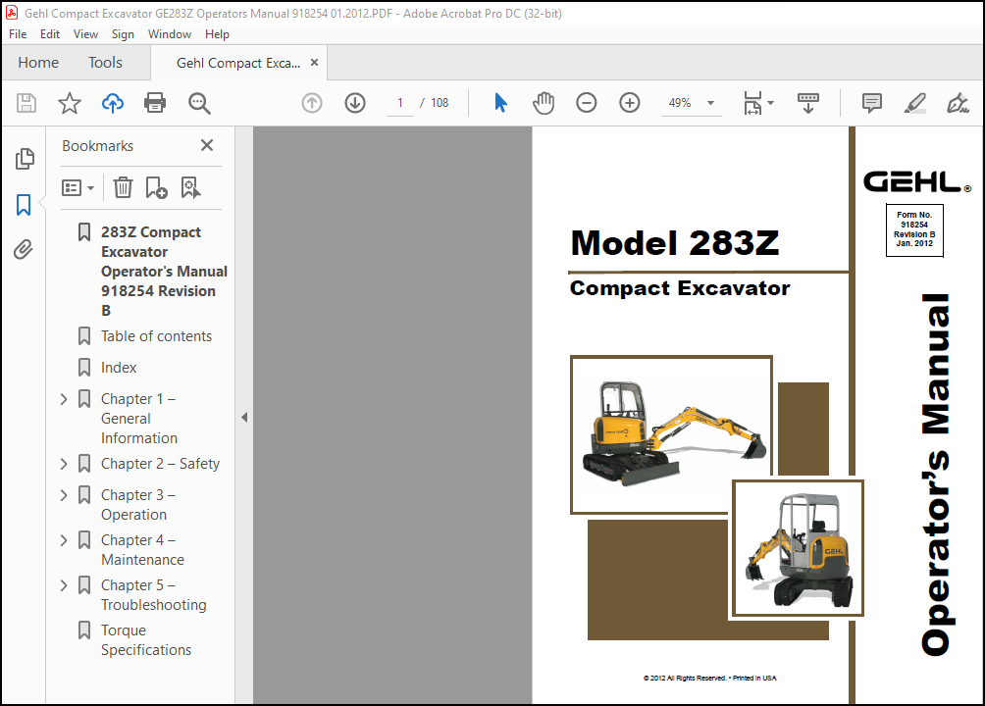Open the Help menu
The width and height of the screenshot is (985, 706).
click(217, 34)
